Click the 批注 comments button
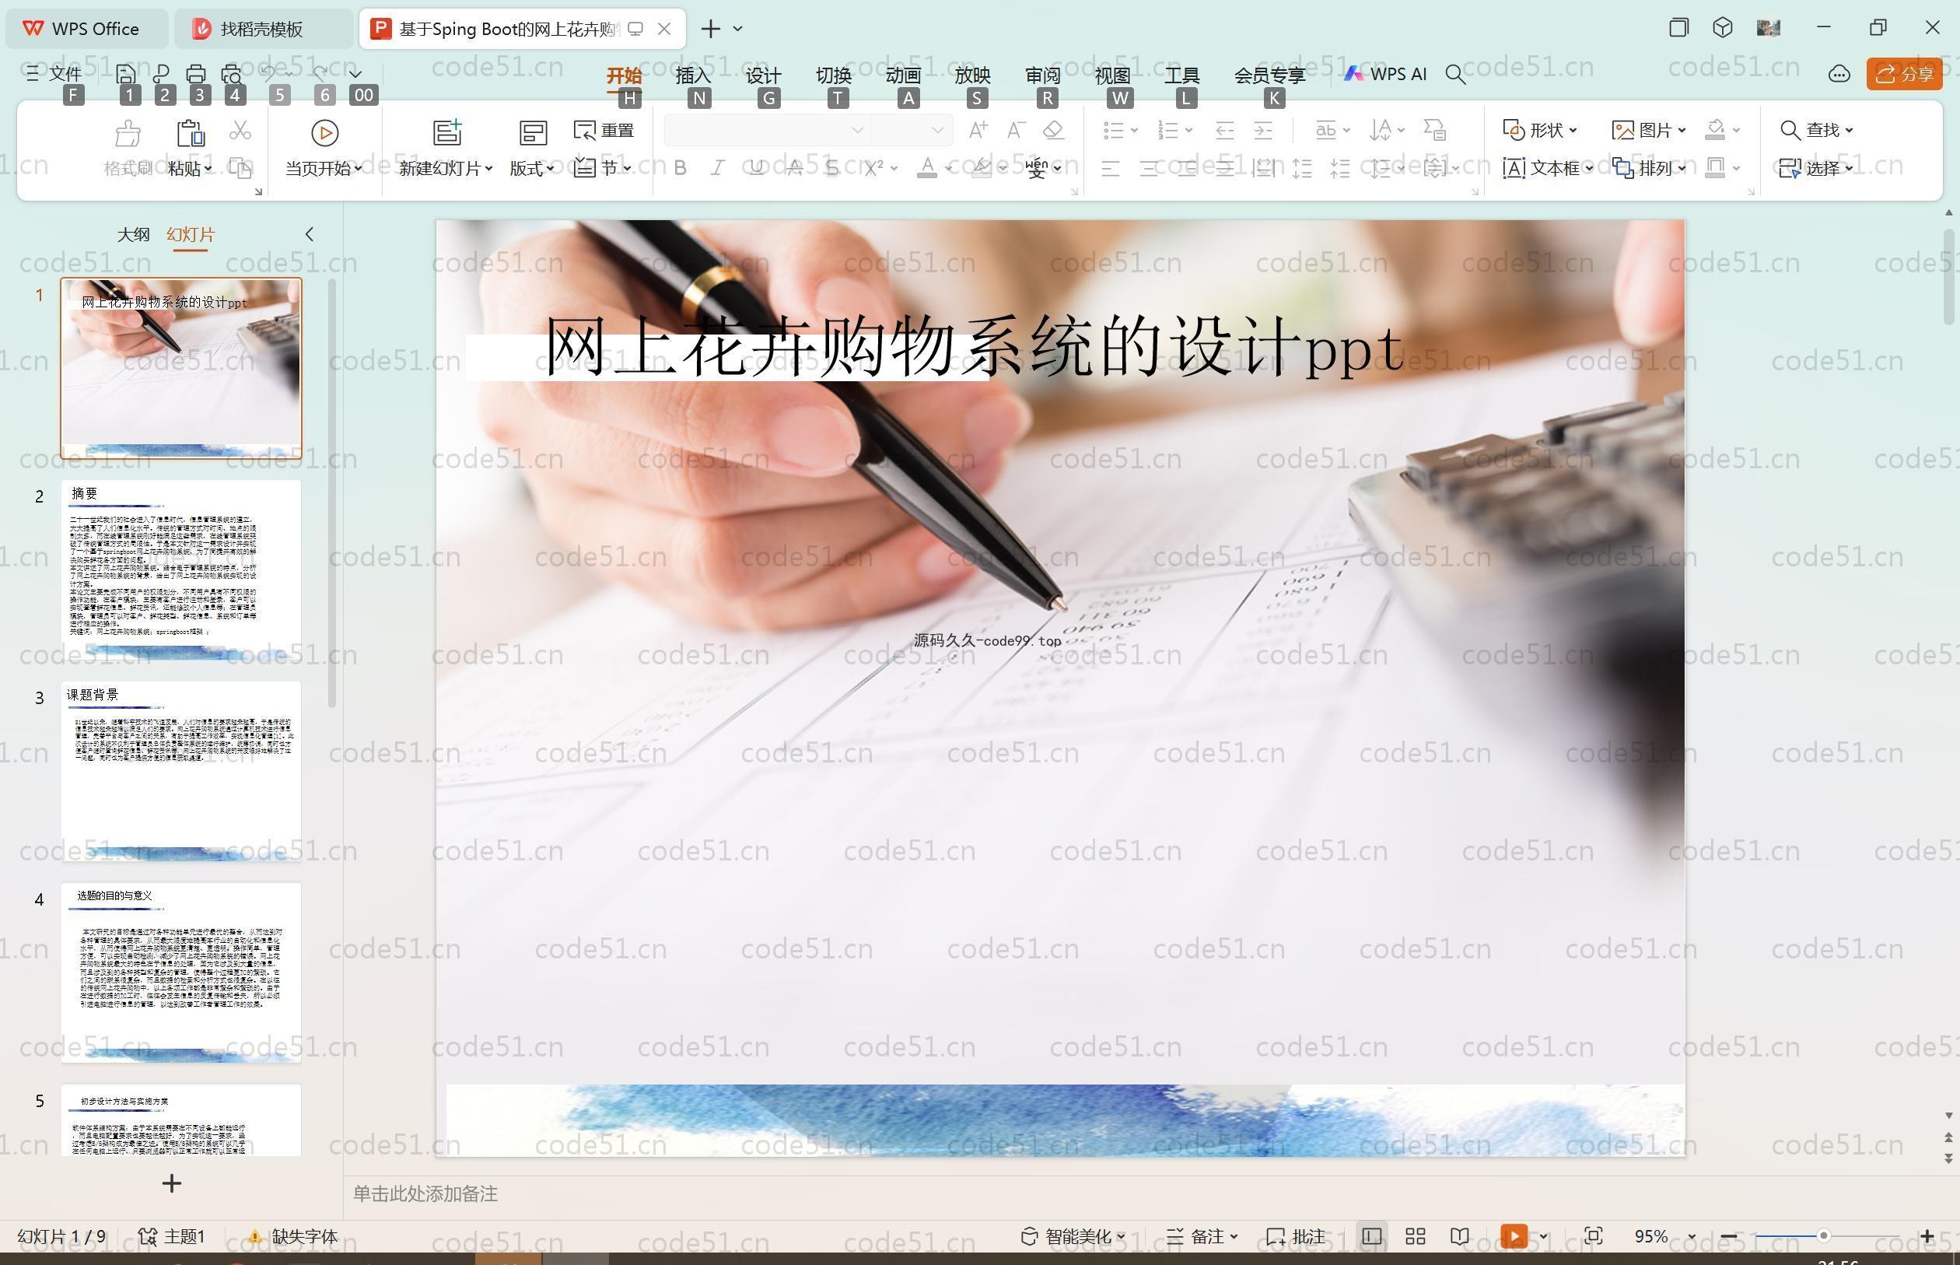Screen dimensions: 1960x1265 (1296, 1236)
